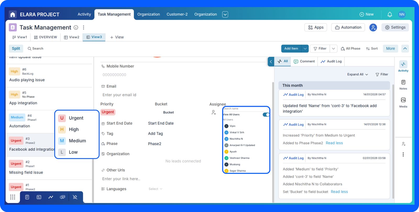Choose Phase2 value in the Phase field
Image resolution: width=419 pixels, height=212 pixels.
[155, 144]
